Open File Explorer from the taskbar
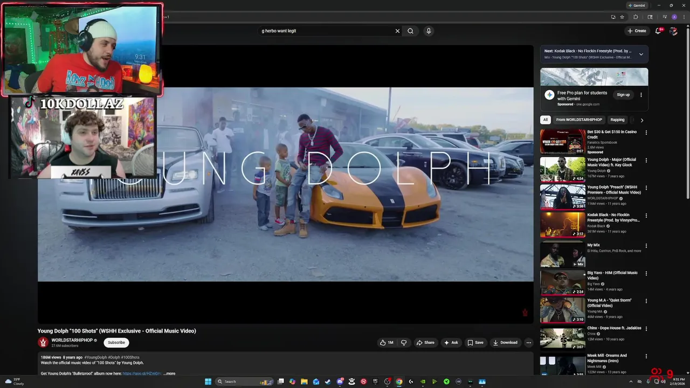Viewport: 690px width, 388px height. point(304,382)
